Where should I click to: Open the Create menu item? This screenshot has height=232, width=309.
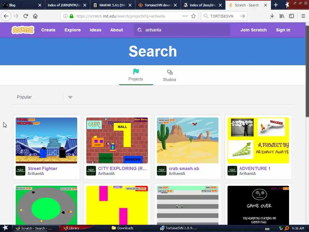coord(48,30)
